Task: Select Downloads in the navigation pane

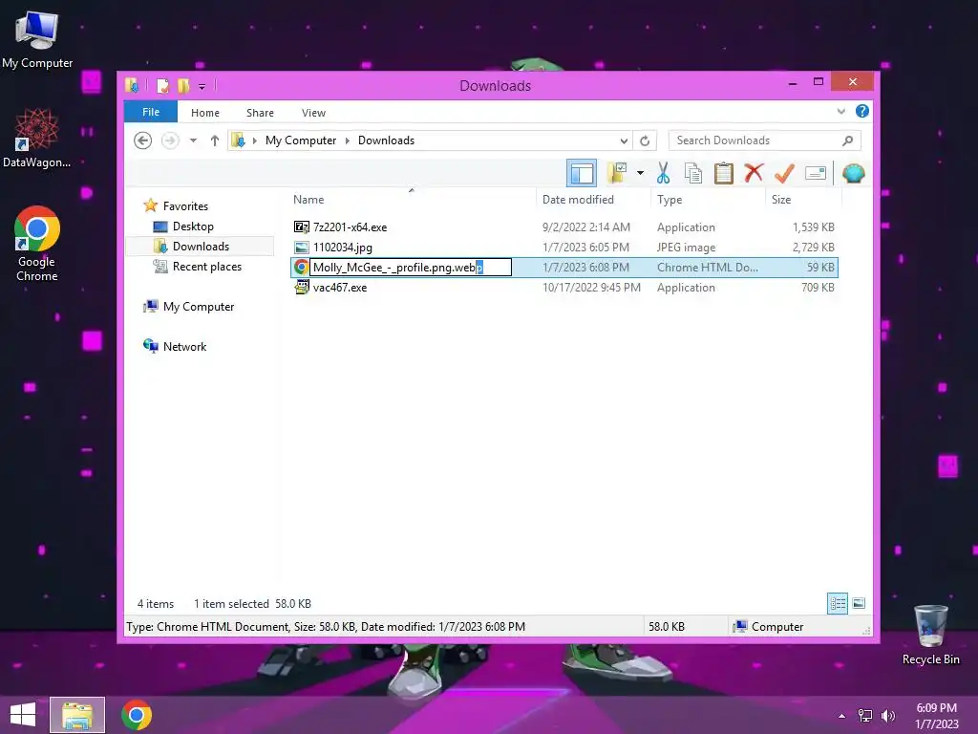Action: (x=201, y=246)
